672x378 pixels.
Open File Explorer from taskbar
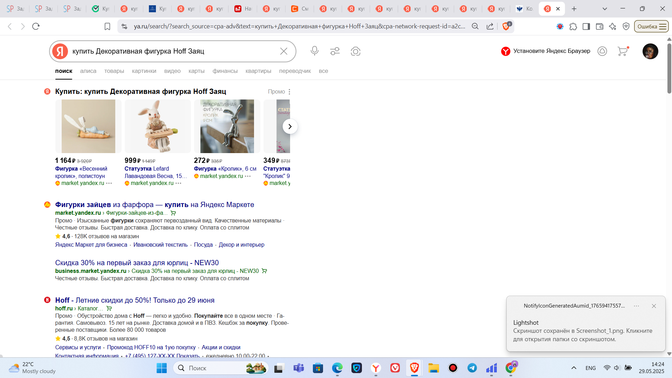[x=433, y=368]
